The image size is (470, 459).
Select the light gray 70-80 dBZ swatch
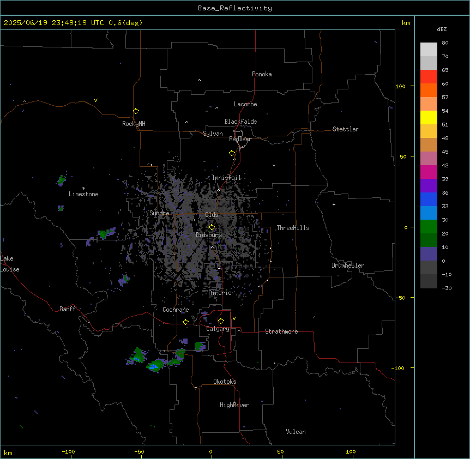(429, 50)
